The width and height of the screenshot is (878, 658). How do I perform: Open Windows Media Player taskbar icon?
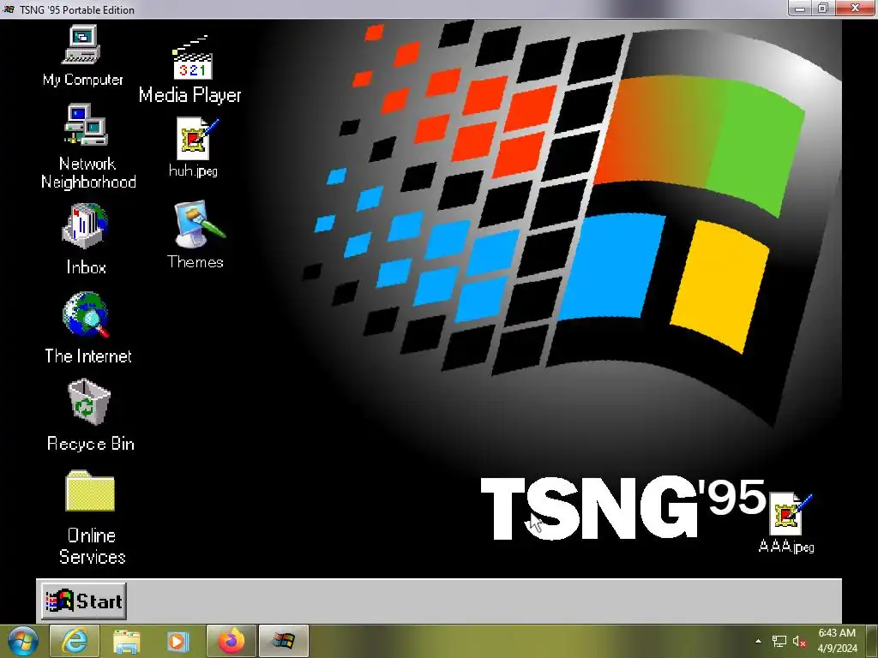178,641
